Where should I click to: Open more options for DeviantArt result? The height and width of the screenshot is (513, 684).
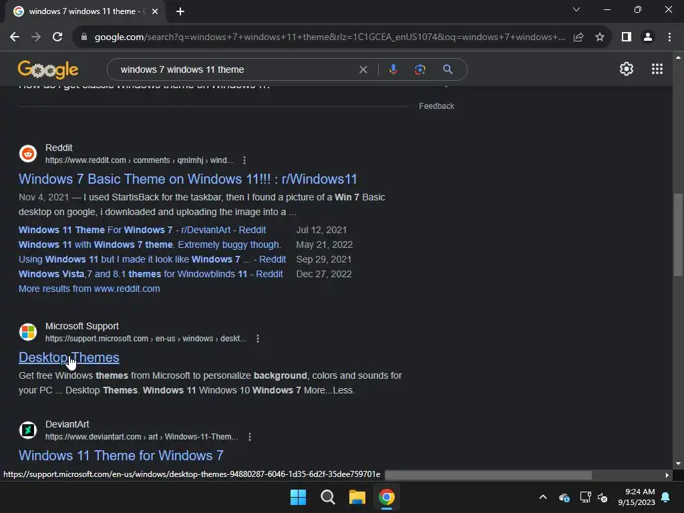pos(250,437)
